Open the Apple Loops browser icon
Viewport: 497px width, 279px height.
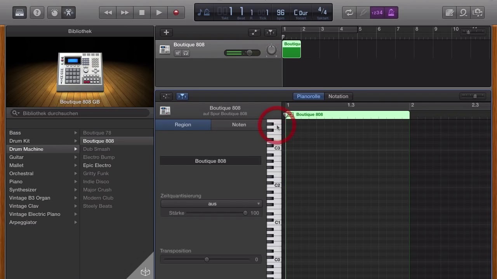[463, 13]
